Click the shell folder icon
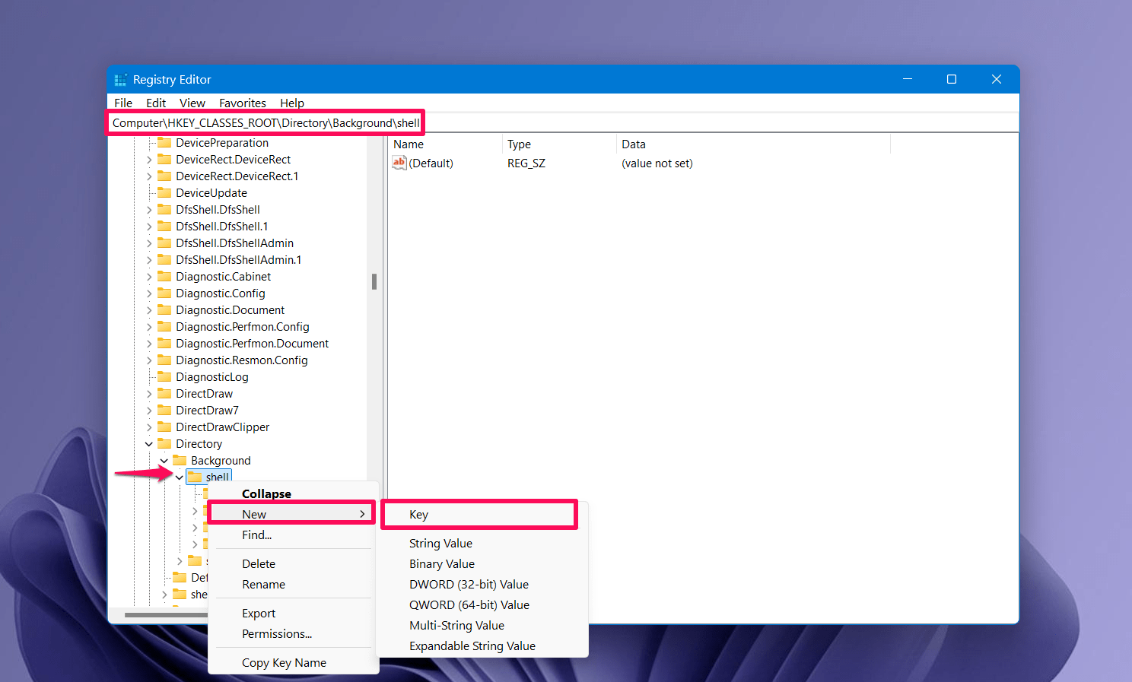This screenshot has width=1132, height=682. pos(195,477)
